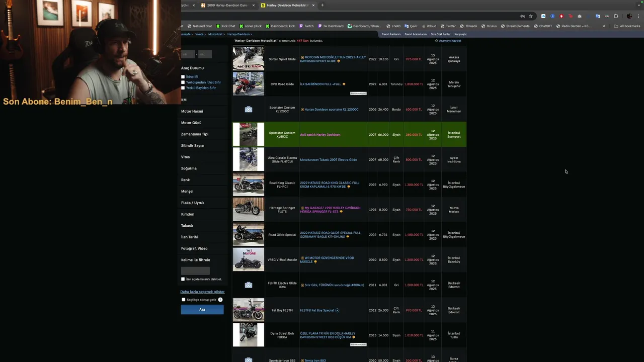Open the LIVAO bookmark

point(393,26)
